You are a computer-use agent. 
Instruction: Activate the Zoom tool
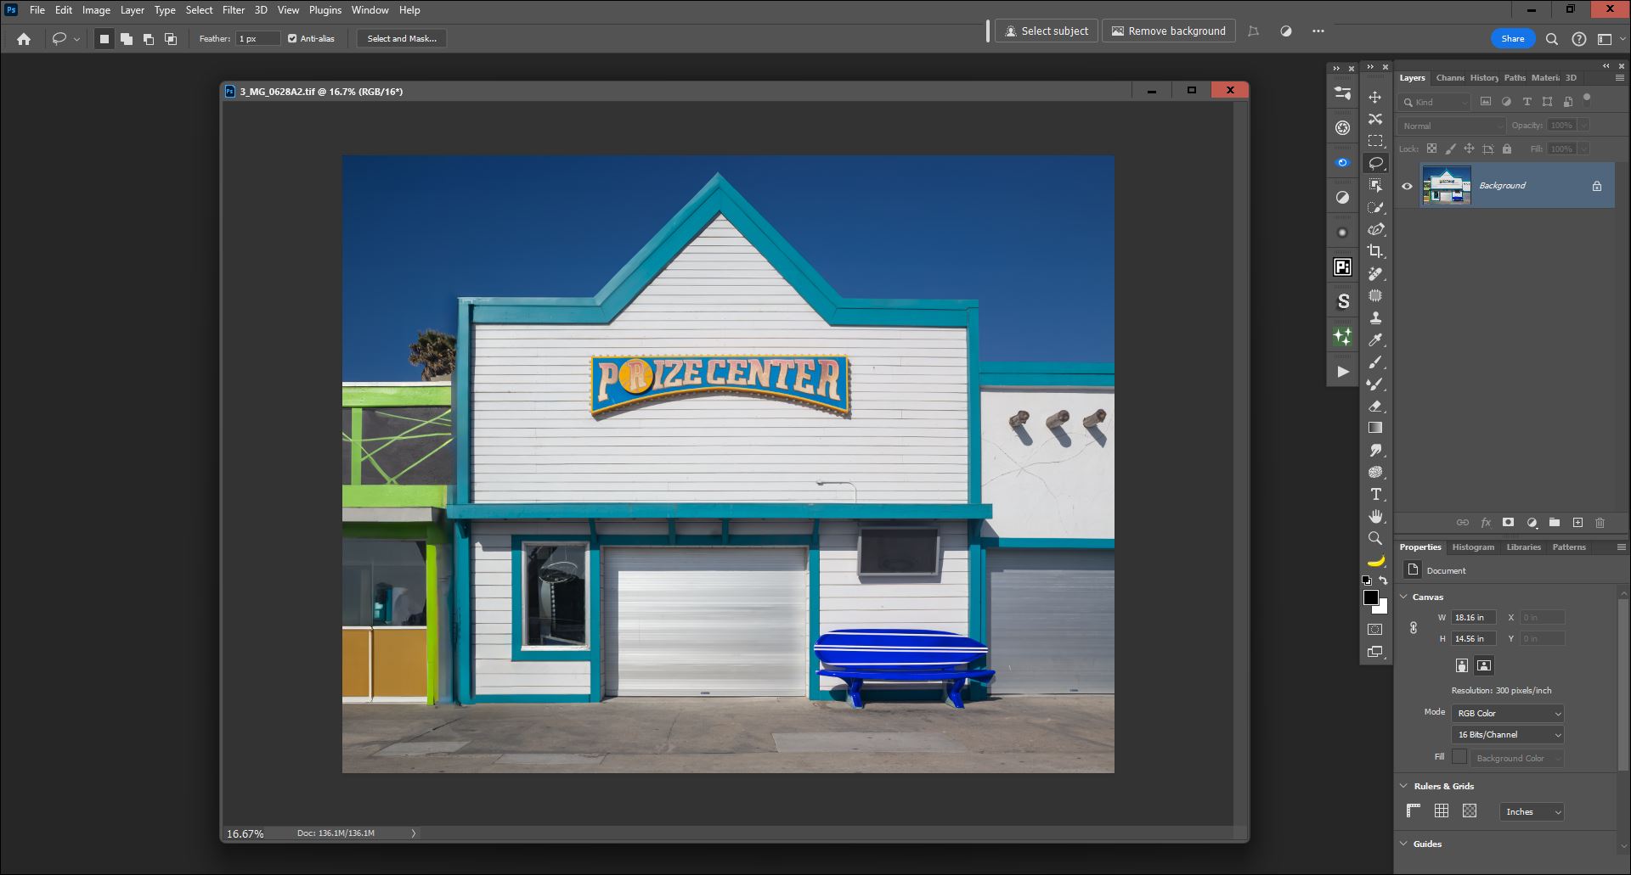coord(1376,537)
